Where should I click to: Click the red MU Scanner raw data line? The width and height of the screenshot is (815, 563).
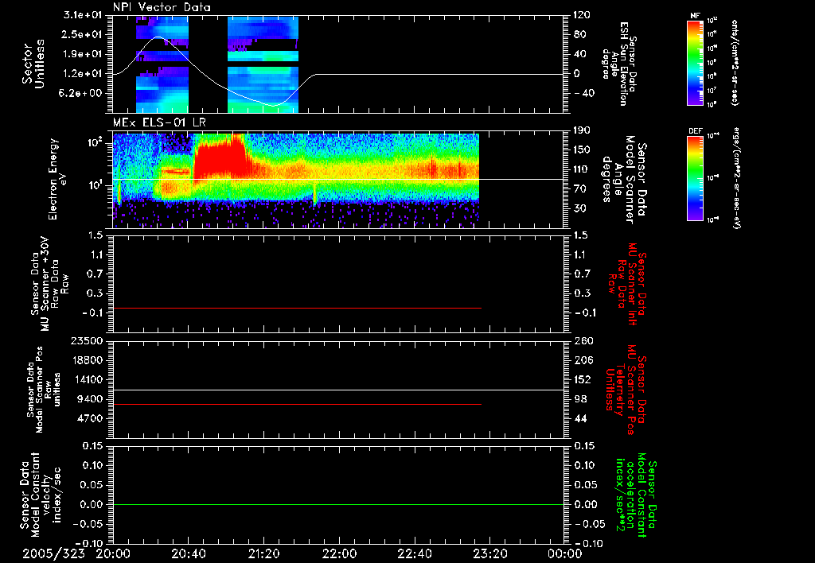[x=298, y=308]
